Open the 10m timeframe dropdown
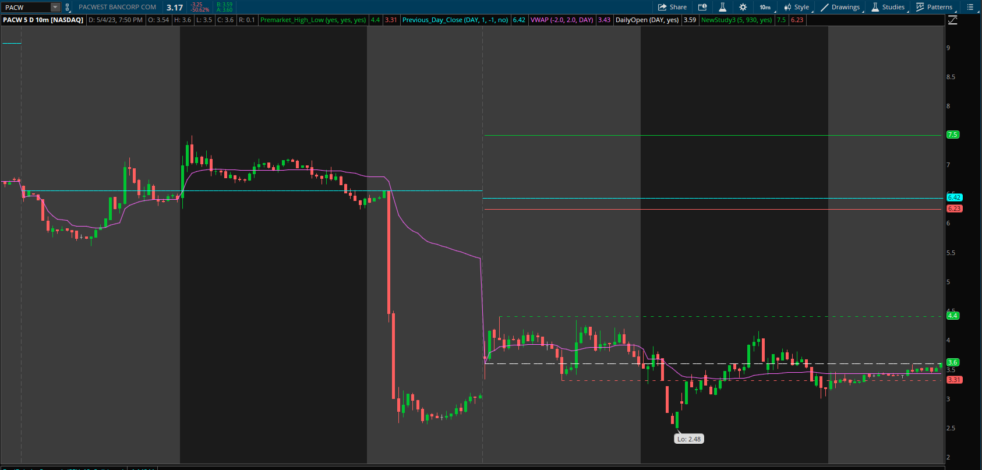 [765, 8]
